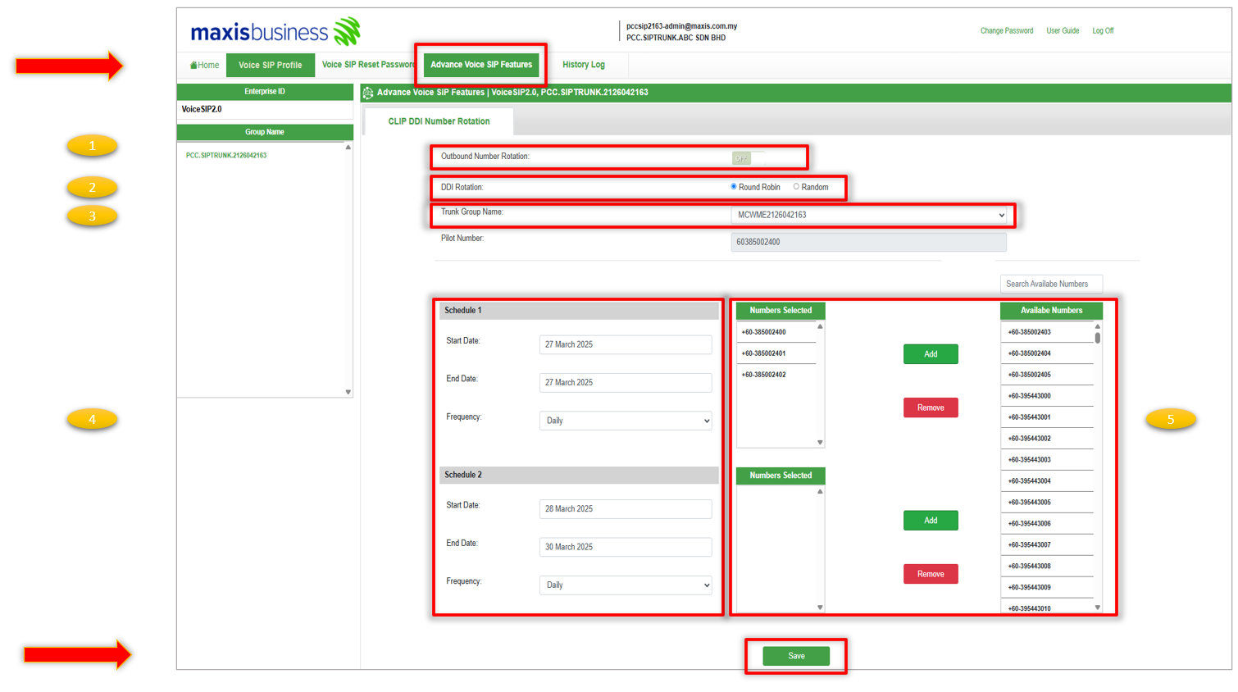1238x692 pixels.
Task: Click the gear icon beside Advance Voice SIP Features header
Action: pyautogui.click(x=368, y=93)
